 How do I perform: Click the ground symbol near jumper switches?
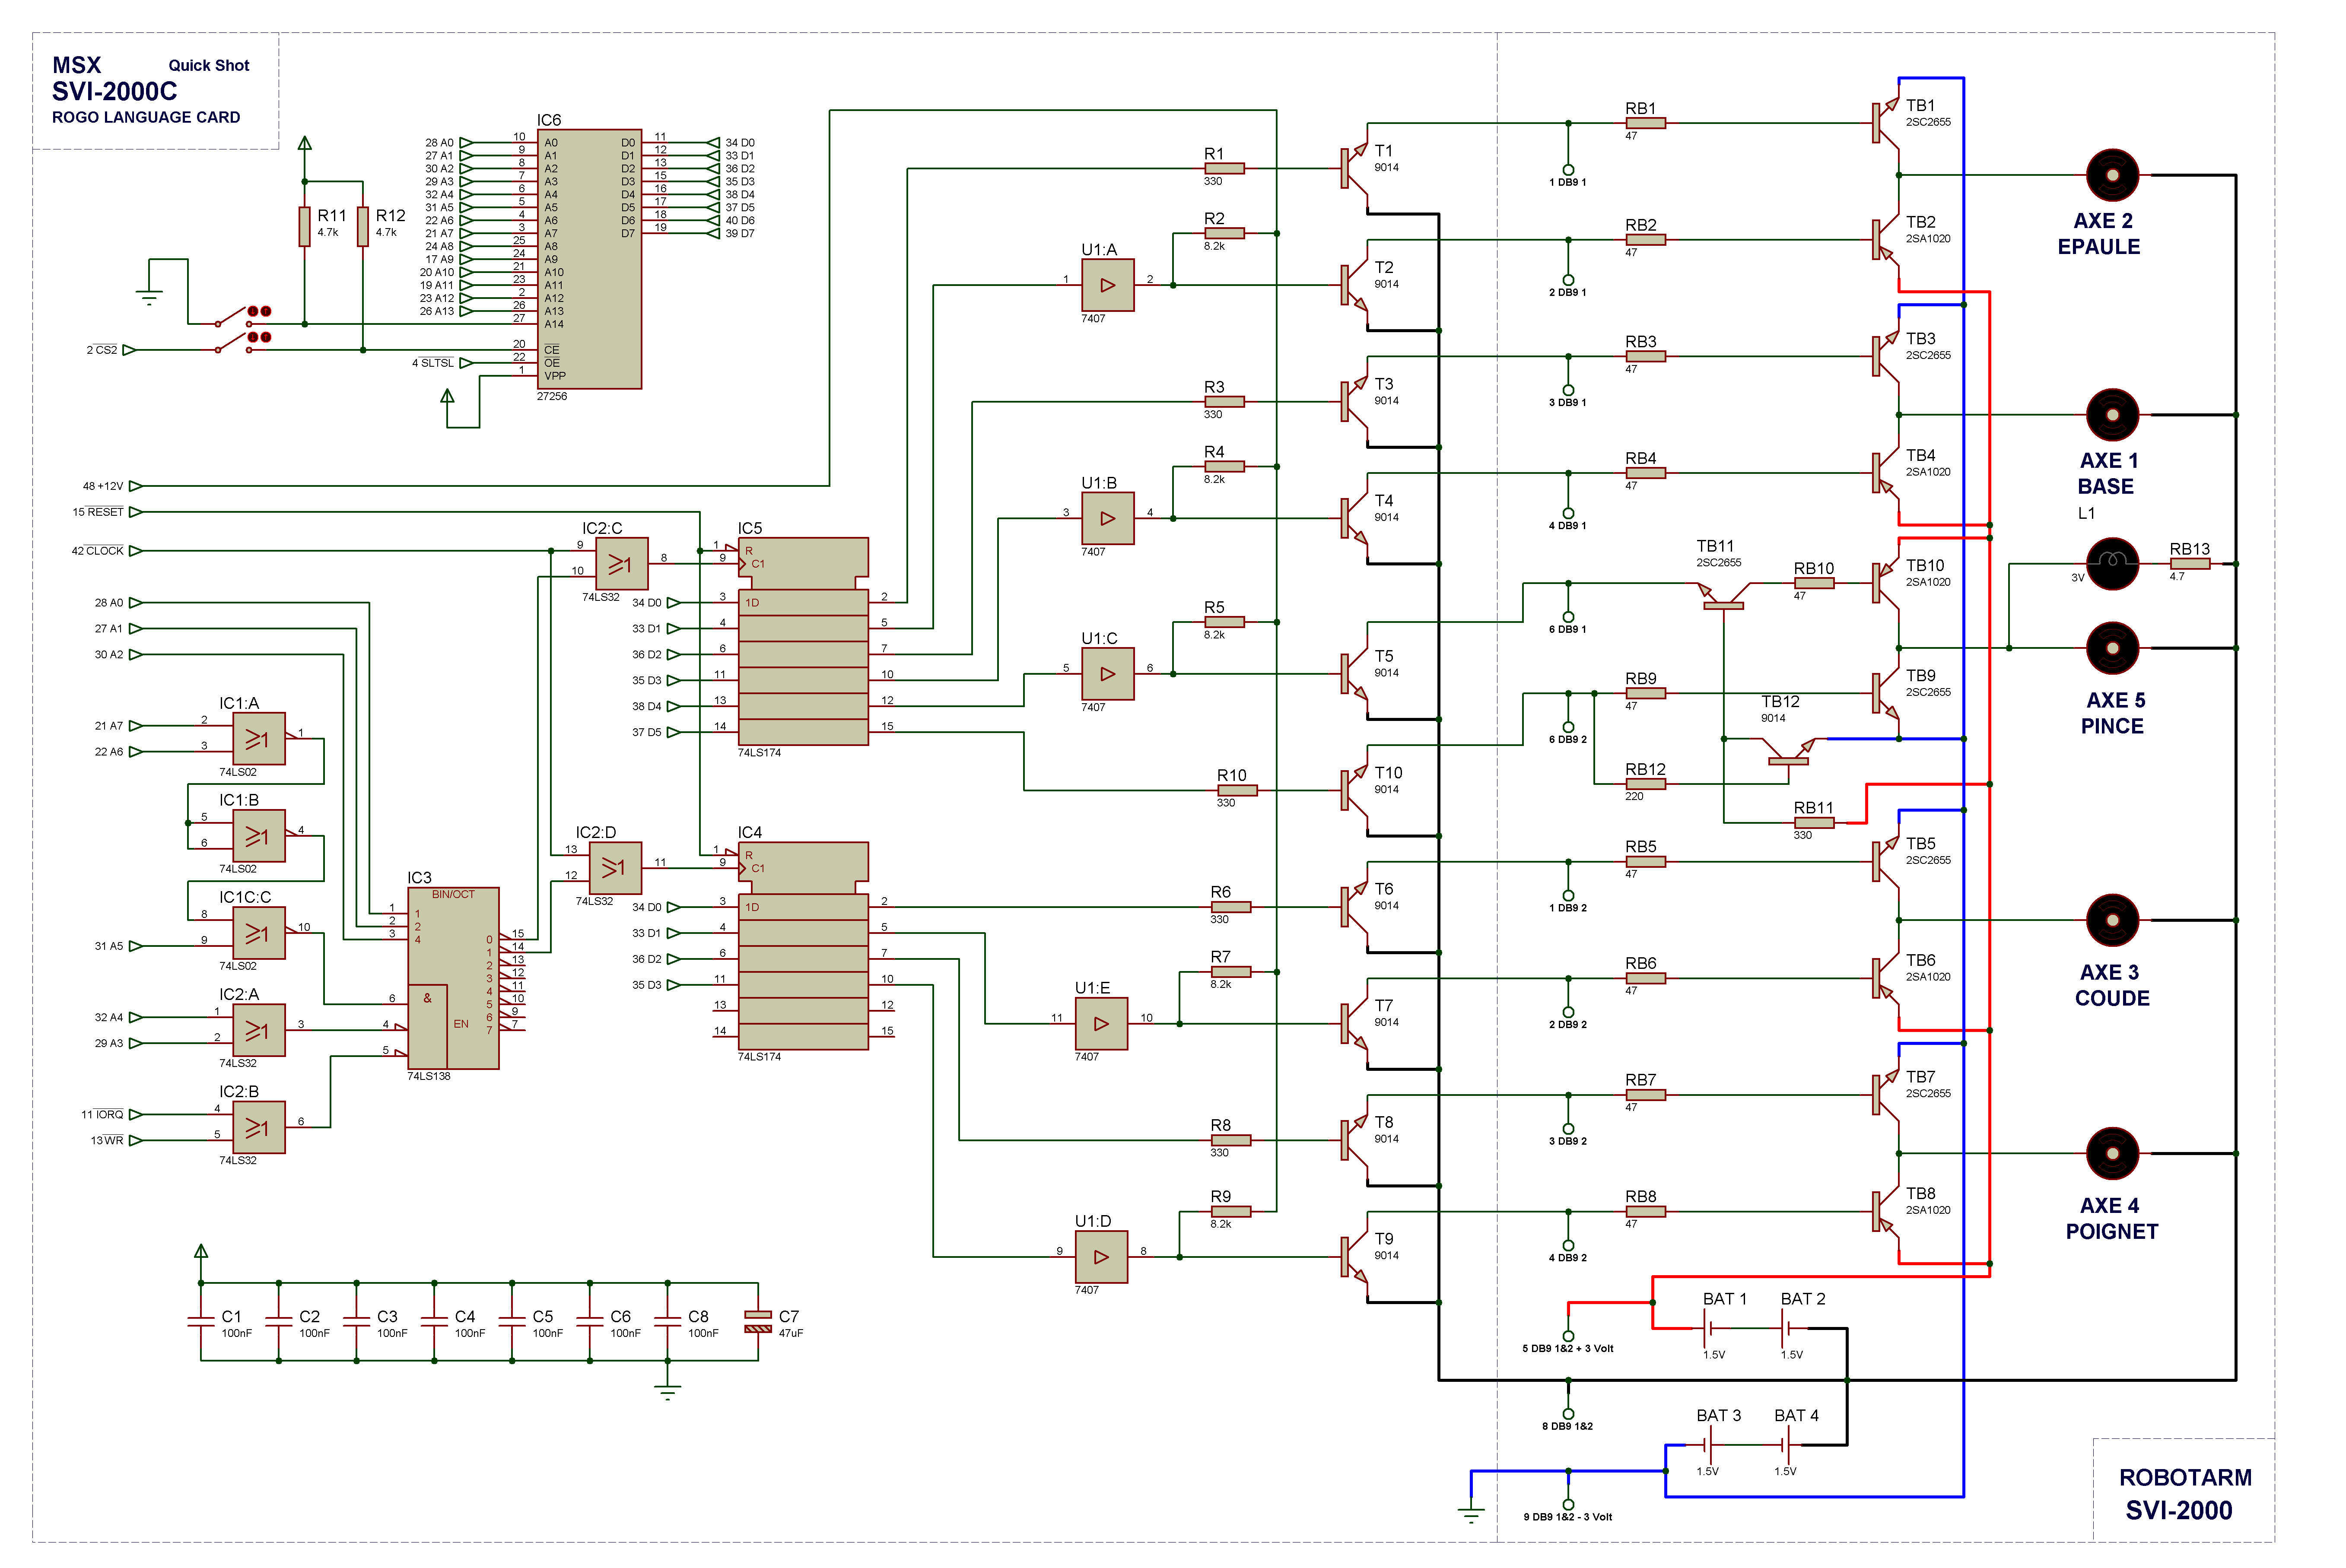point(149,297)
